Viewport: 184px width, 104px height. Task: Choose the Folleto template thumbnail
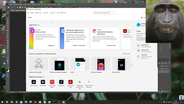point(80,64)
